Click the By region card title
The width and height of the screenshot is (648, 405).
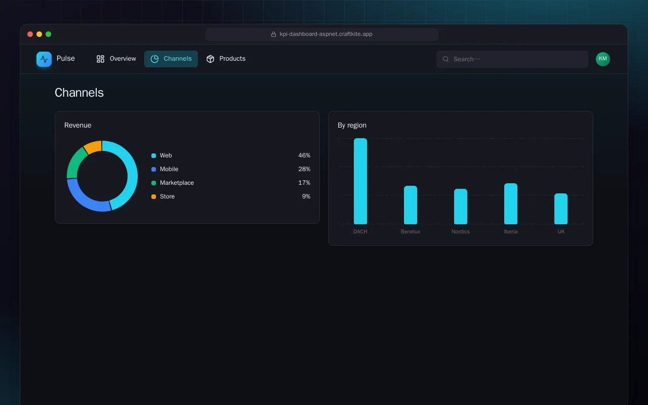point(352,125)
